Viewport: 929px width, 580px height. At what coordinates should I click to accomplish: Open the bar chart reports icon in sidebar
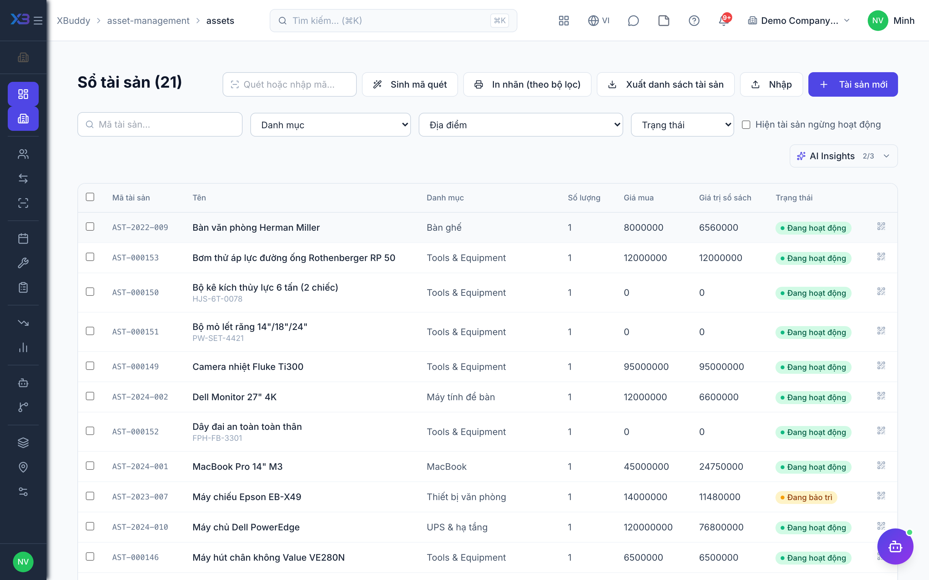pos(23,348)
